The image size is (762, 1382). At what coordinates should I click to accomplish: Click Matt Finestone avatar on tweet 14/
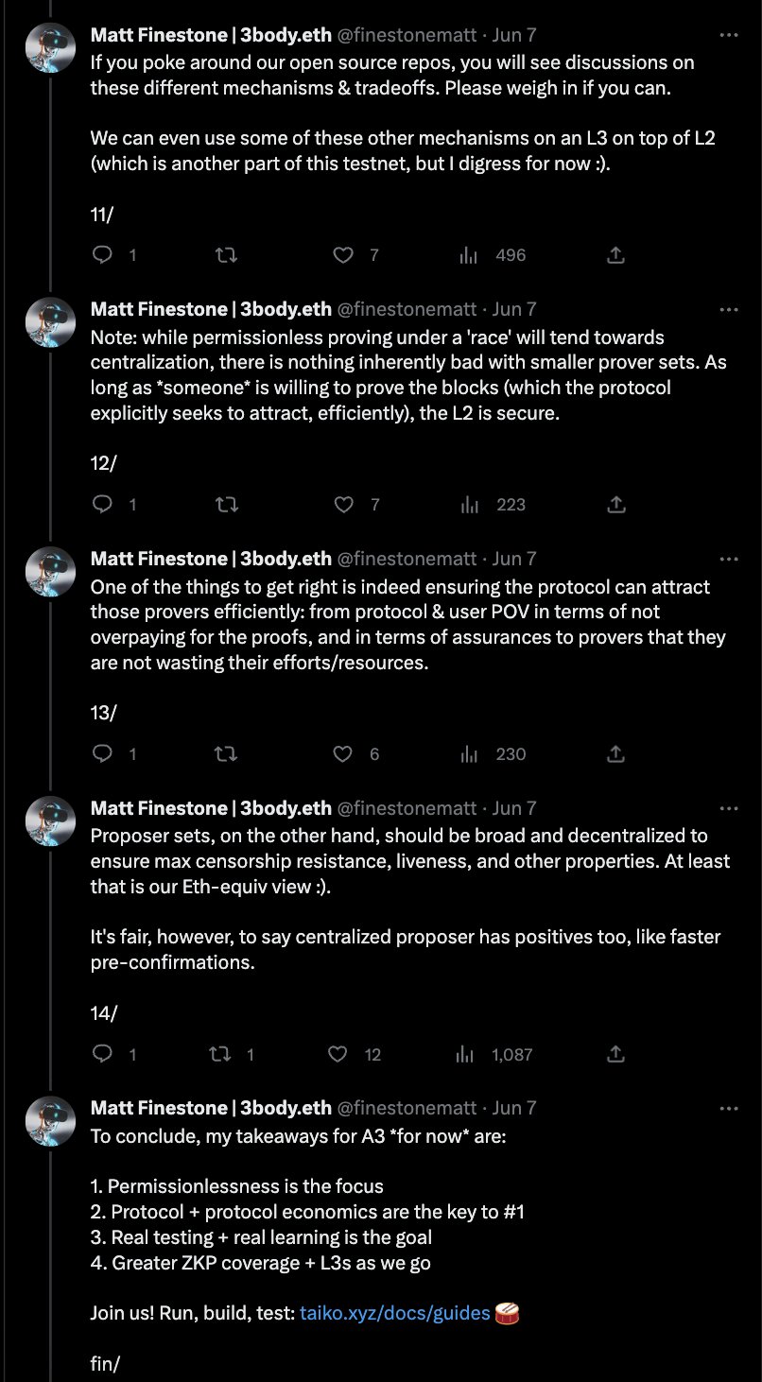click(x=49, y=821)
